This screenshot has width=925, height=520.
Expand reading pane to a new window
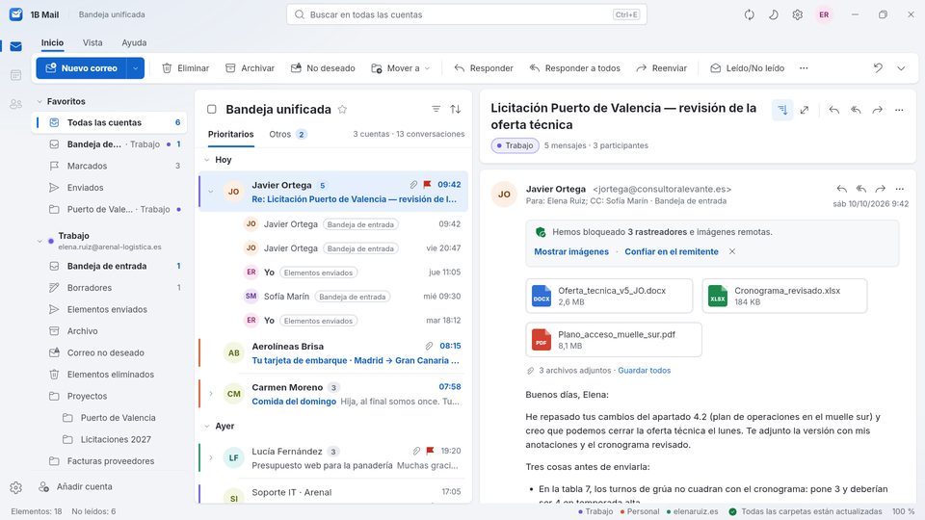[x=805, y=110]
